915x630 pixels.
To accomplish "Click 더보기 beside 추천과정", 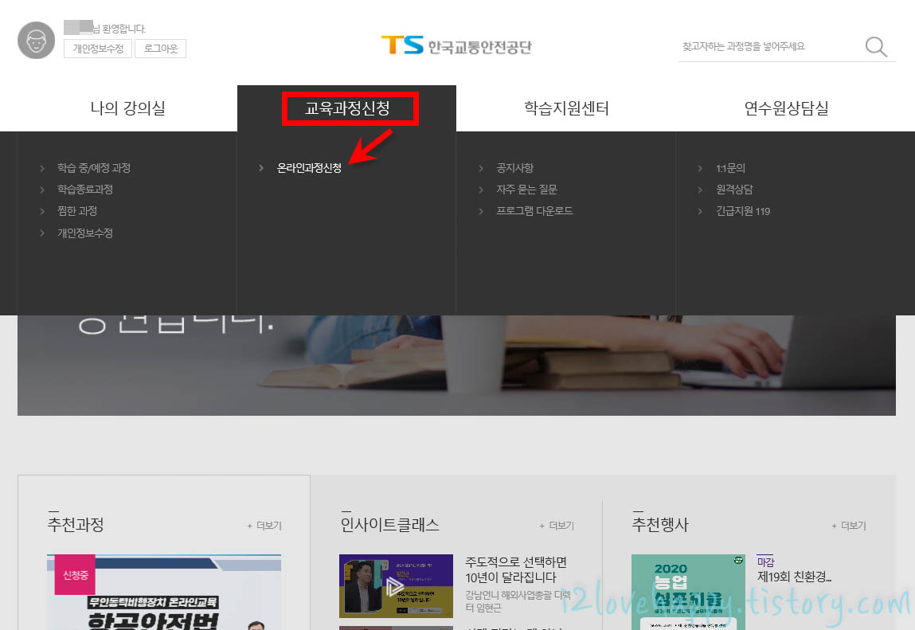I will coord(264,526).
